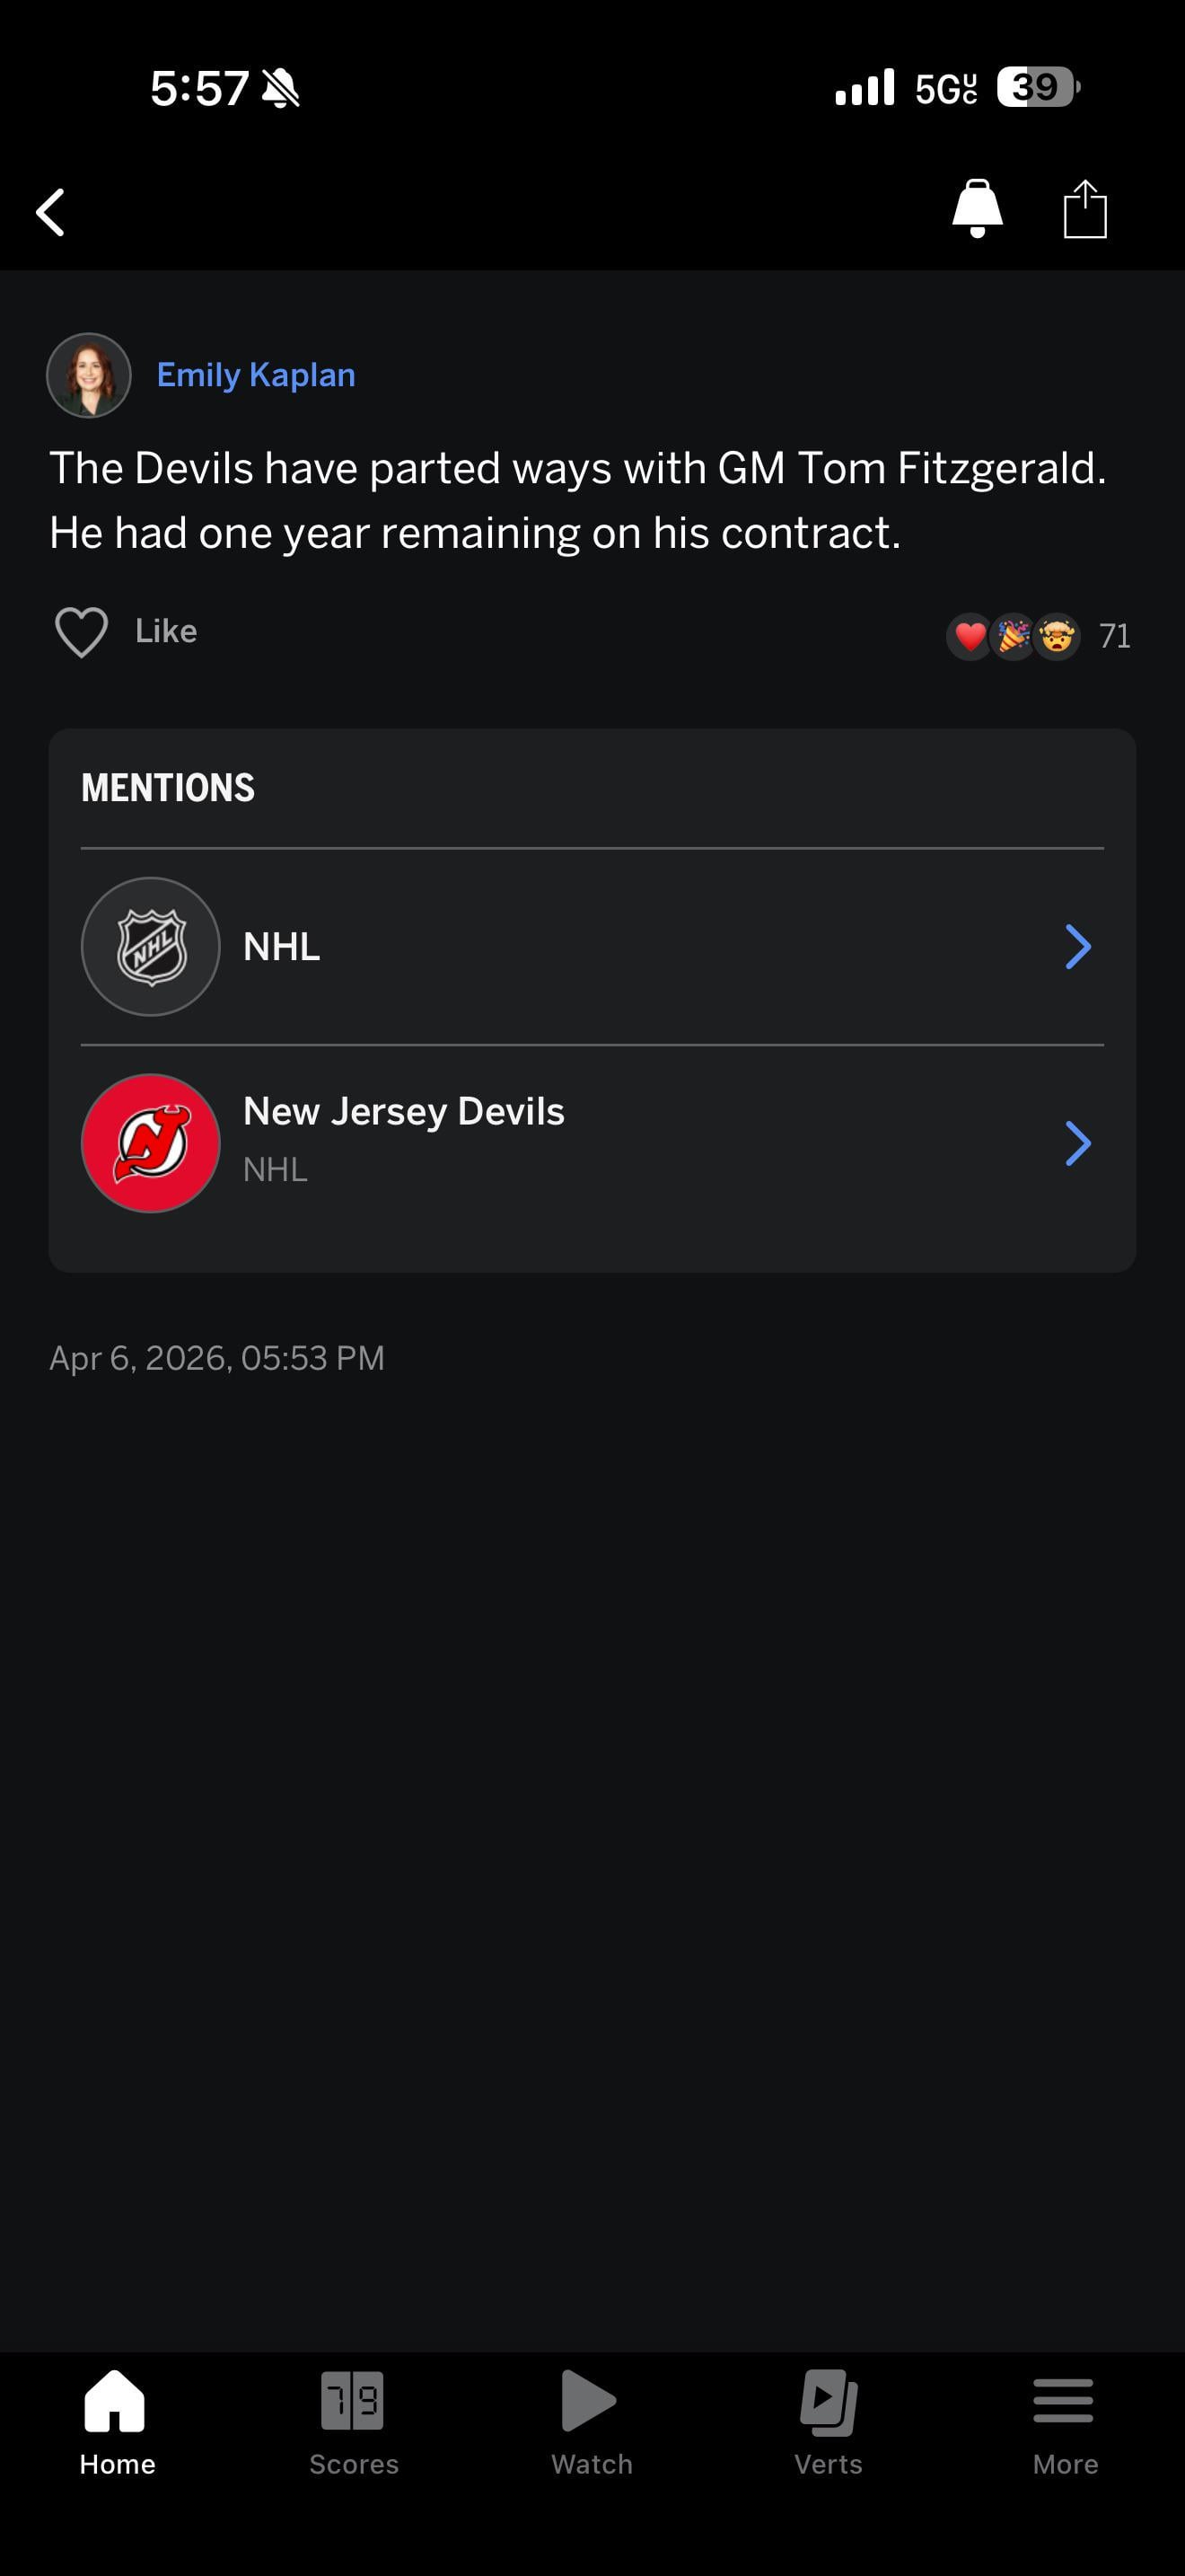Tap the 71 reactions count

click(x=1114, y=636)
